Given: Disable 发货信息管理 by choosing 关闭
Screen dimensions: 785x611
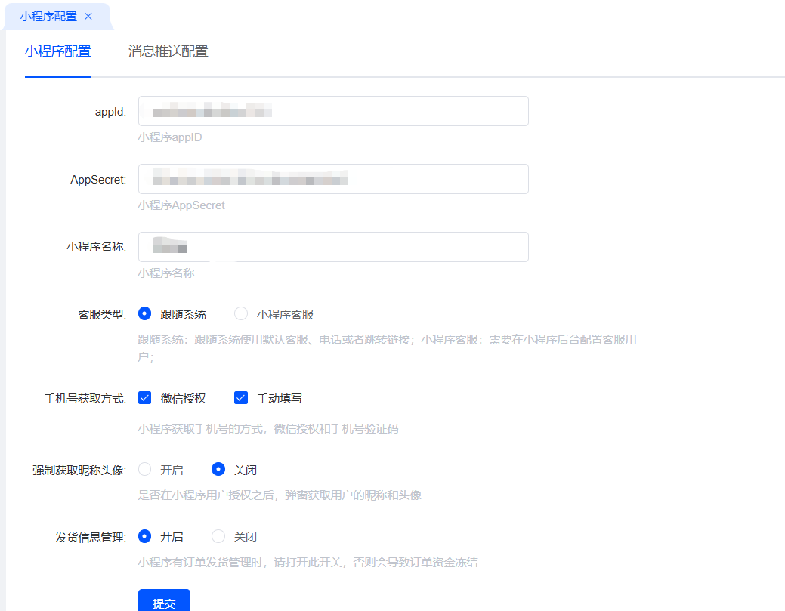Looking at the screenshot, I should click(x=218, y=536).
